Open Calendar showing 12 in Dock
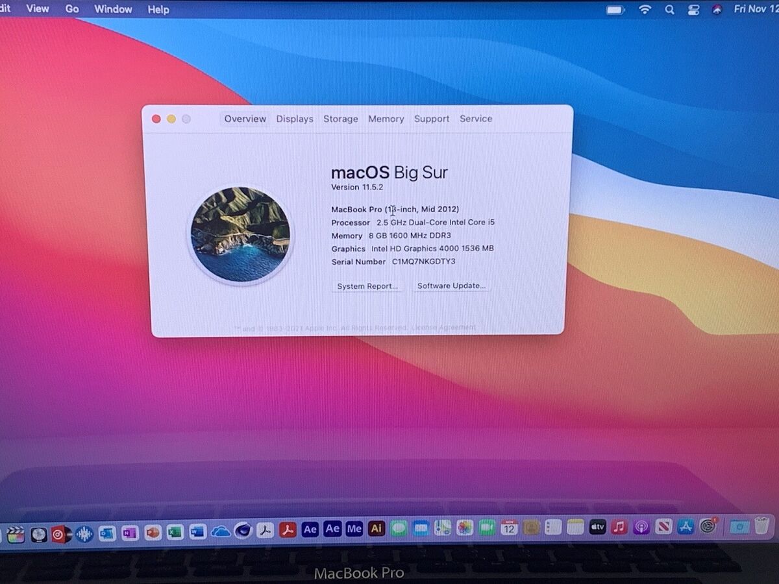Image resolution: width=779 pixels, height=584 pixels. click(509, 527)
